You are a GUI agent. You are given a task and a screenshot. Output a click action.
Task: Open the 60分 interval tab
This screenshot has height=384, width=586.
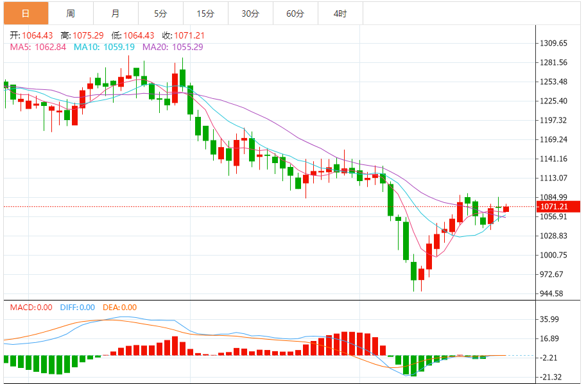point(295,13)
